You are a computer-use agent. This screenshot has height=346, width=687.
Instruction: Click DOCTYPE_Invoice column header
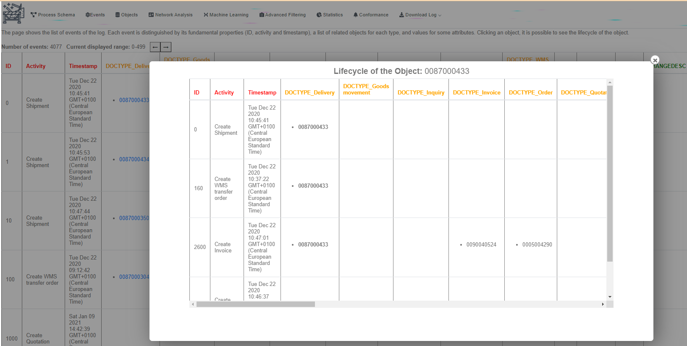[x=477, y=93]
